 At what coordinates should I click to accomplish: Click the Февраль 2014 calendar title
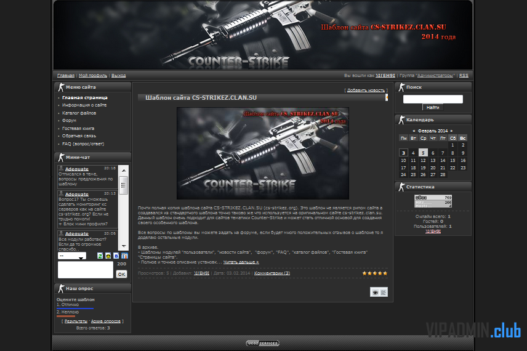click(433, 131)
